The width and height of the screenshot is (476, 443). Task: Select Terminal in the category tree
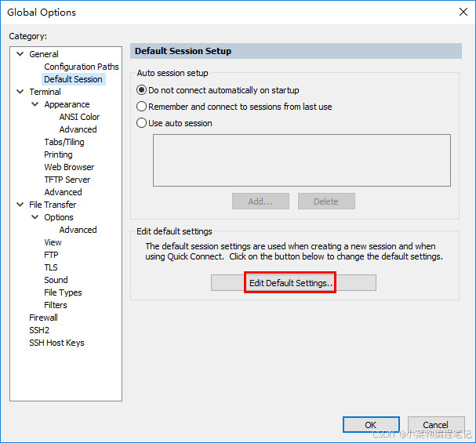click(45, 92)
